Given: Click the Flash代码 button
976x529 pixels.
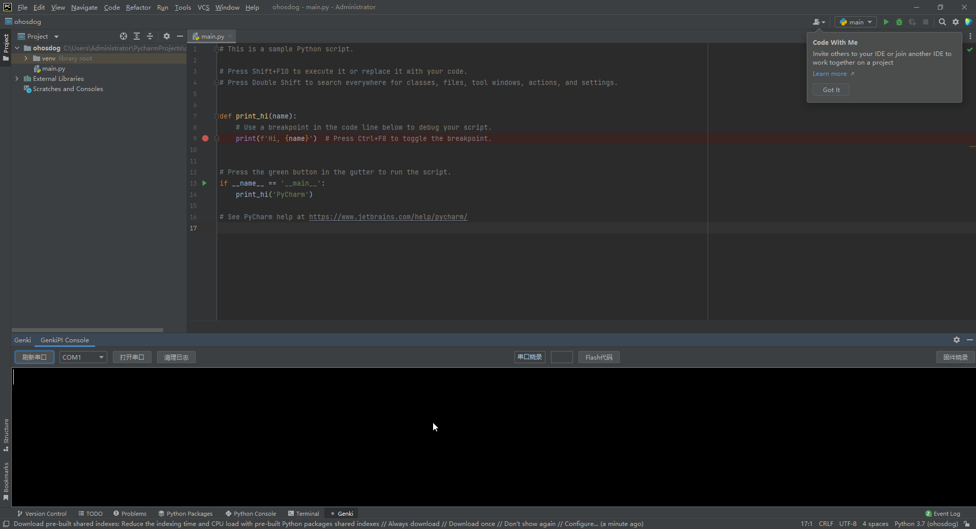Looking at the screenshot, I should tap(599, 357).
